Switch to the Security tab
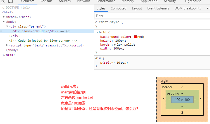Screen dimensions: 210x124 [x=170, y=1]
